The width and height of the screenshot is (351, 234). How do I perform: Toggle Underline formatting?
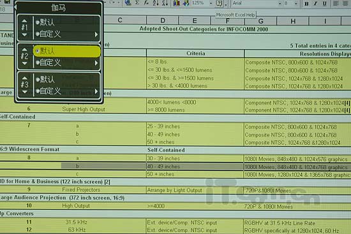tap(324, 3)
